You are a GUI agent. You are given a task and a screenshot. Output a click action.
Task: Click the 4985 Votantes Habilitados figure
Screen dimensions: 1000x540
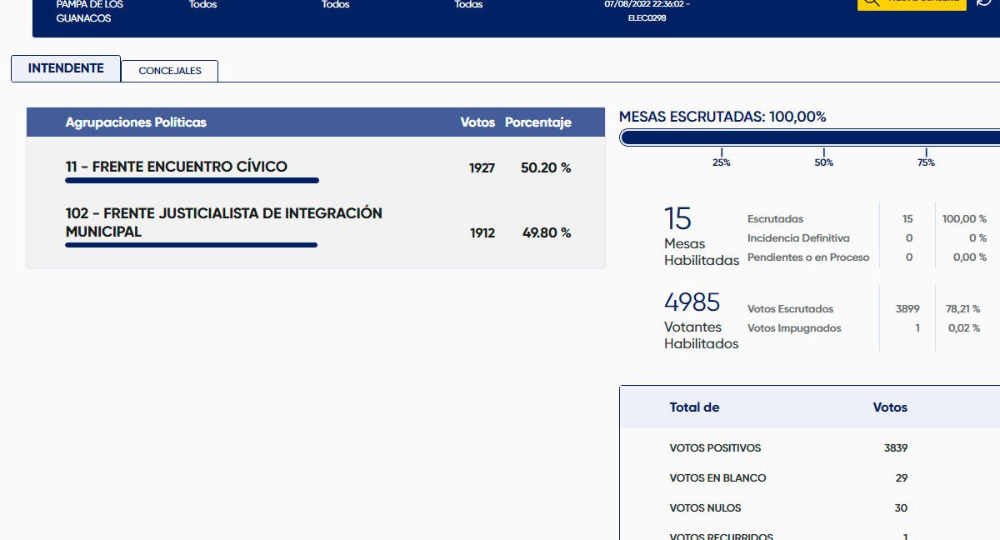(692, 302)
